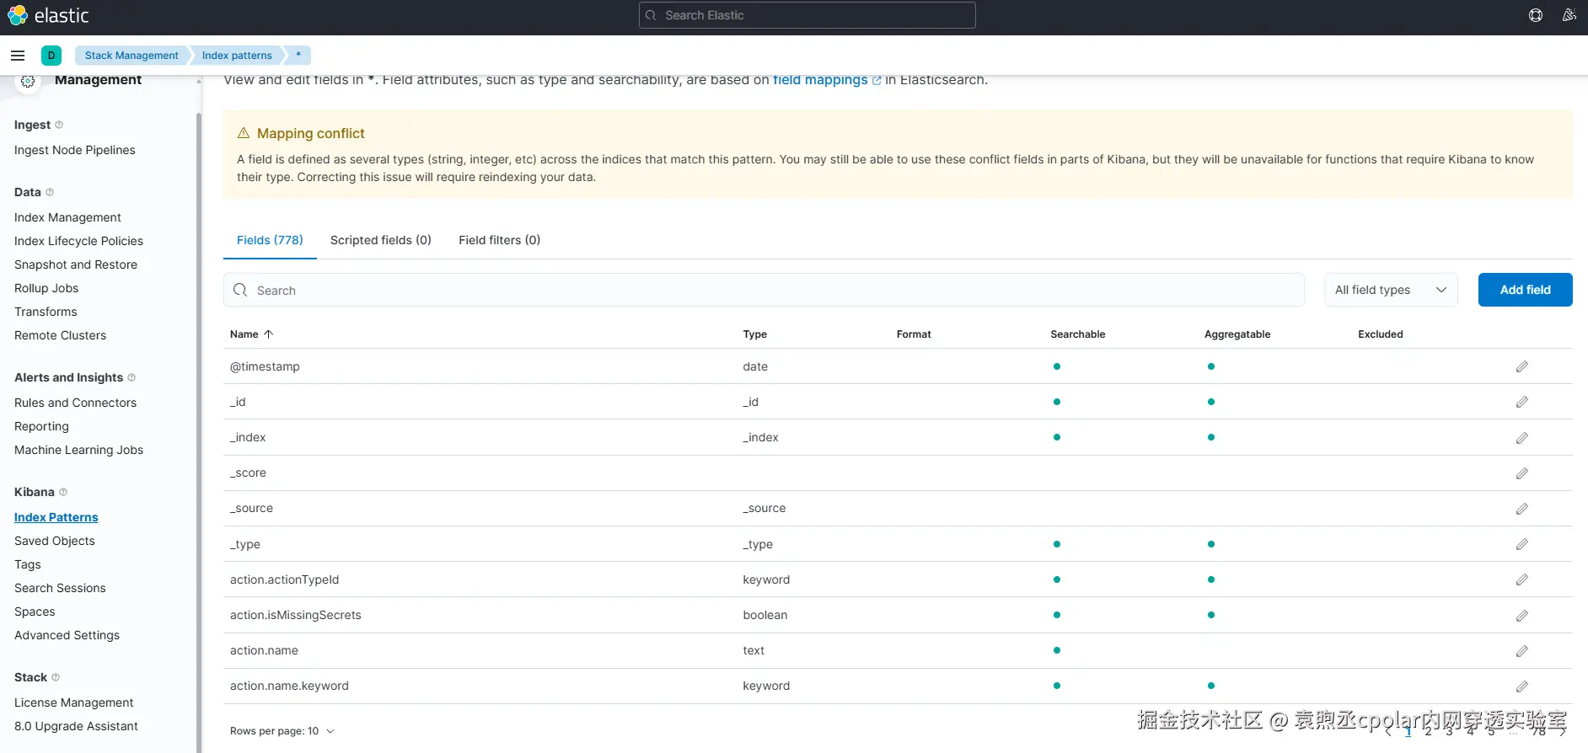Open the newsfeed icon in header
Image resolution: width=1588 pixels, height=753 pixels.
tap(1569, 15)
